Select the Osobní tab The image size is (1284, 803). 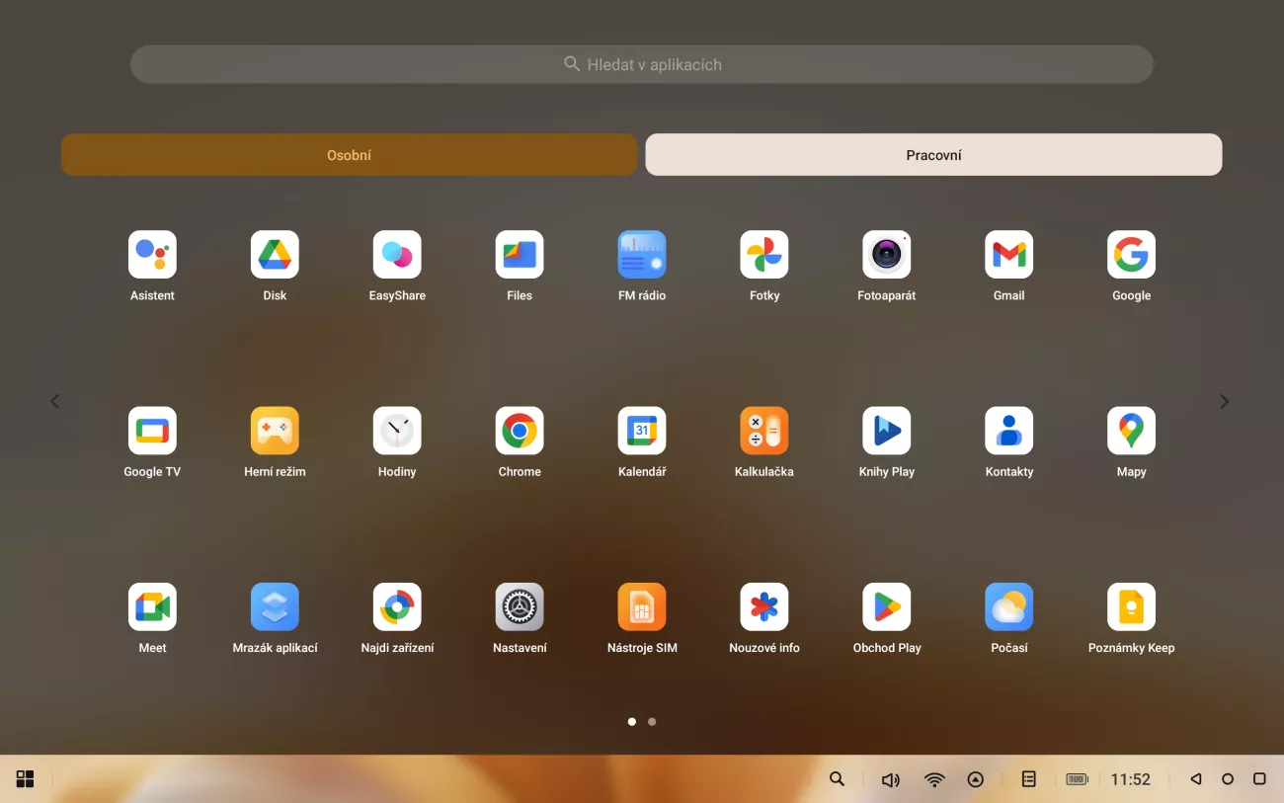350,155
